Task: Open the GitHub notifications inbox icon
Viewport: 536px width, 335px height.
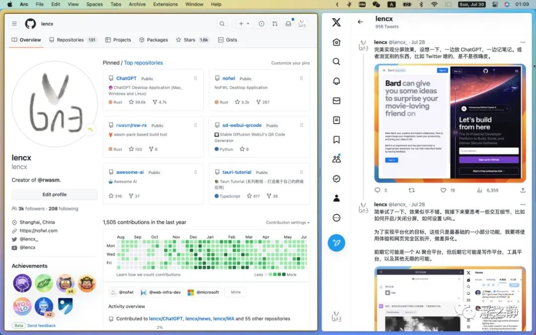Action: point(288,24)
